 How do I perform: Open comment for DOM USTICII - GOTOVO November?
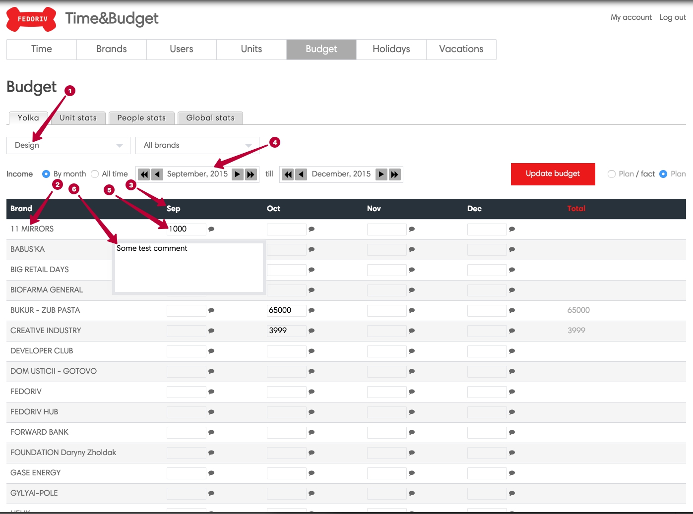click(412, 371)
